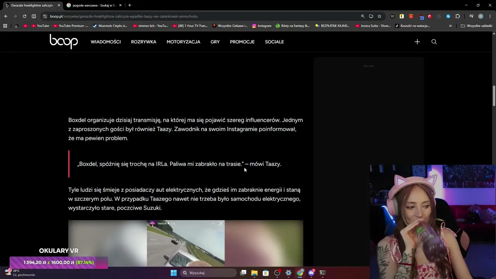The width and height of the screenshot is (496, 279).
Task: Switch to Chrome on the taskbar
Action: click(x=300, y=273)
